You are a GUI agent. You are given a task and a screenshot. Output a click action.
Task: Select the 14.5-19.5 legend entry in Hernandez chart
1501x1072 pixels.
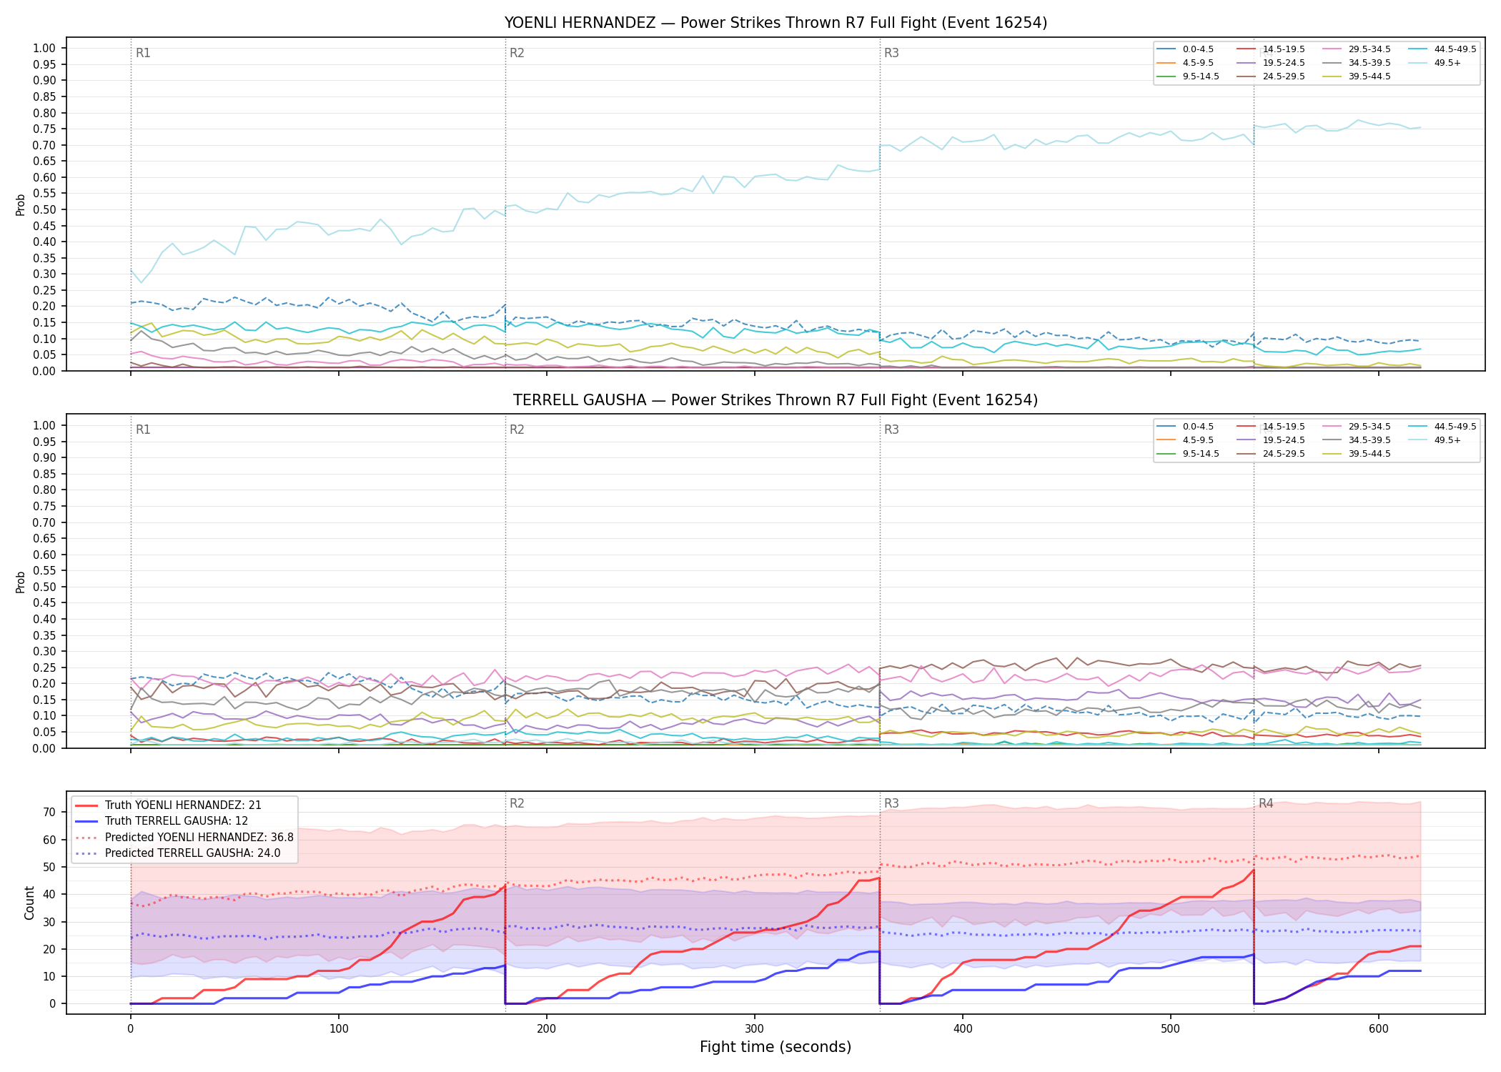click(1272, 49)
